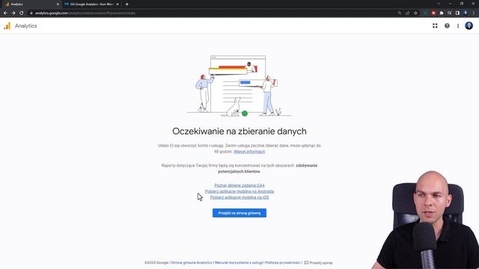Click the red extension icon in toolbar
The height and width of the screenshot is (269, 479).
pos(433,13)
